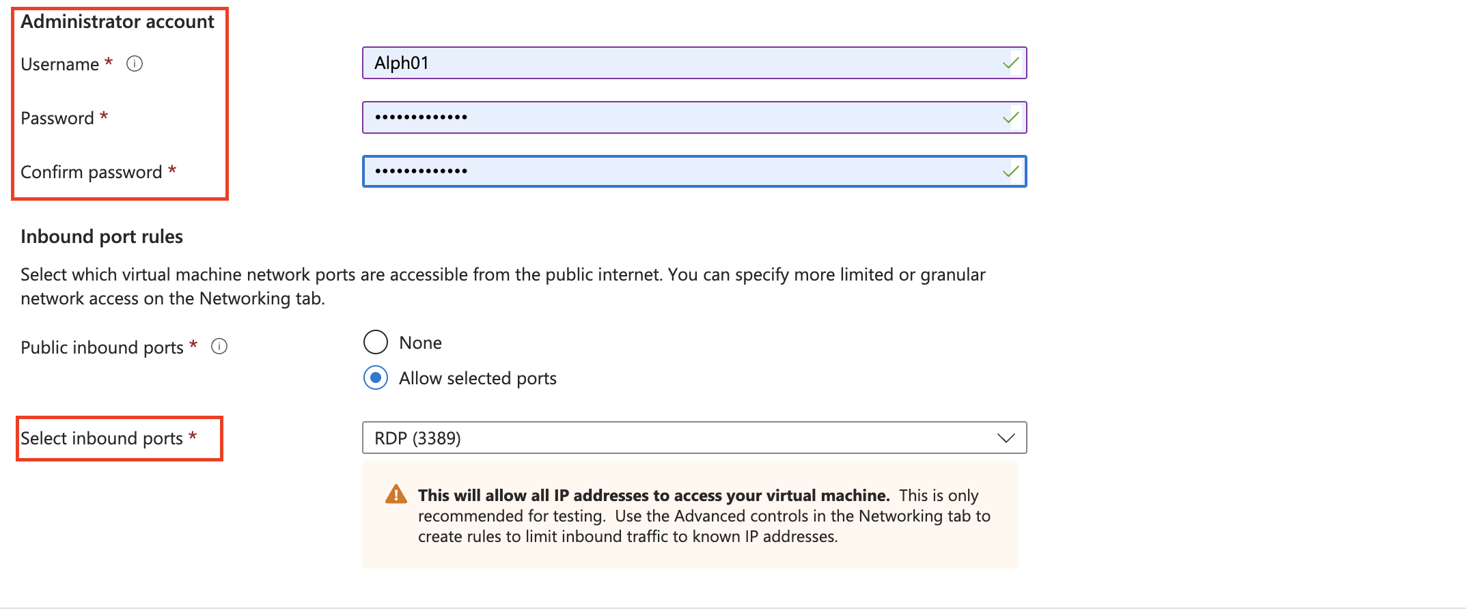Click the chevron arrow on ports dropdown

click(1006, 438)
